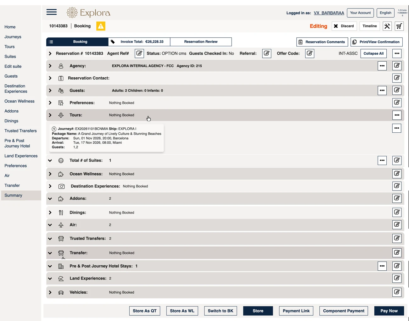Switch to the Booking tab
The height and width of the screenshot is (321, 409).
(77, 42)
